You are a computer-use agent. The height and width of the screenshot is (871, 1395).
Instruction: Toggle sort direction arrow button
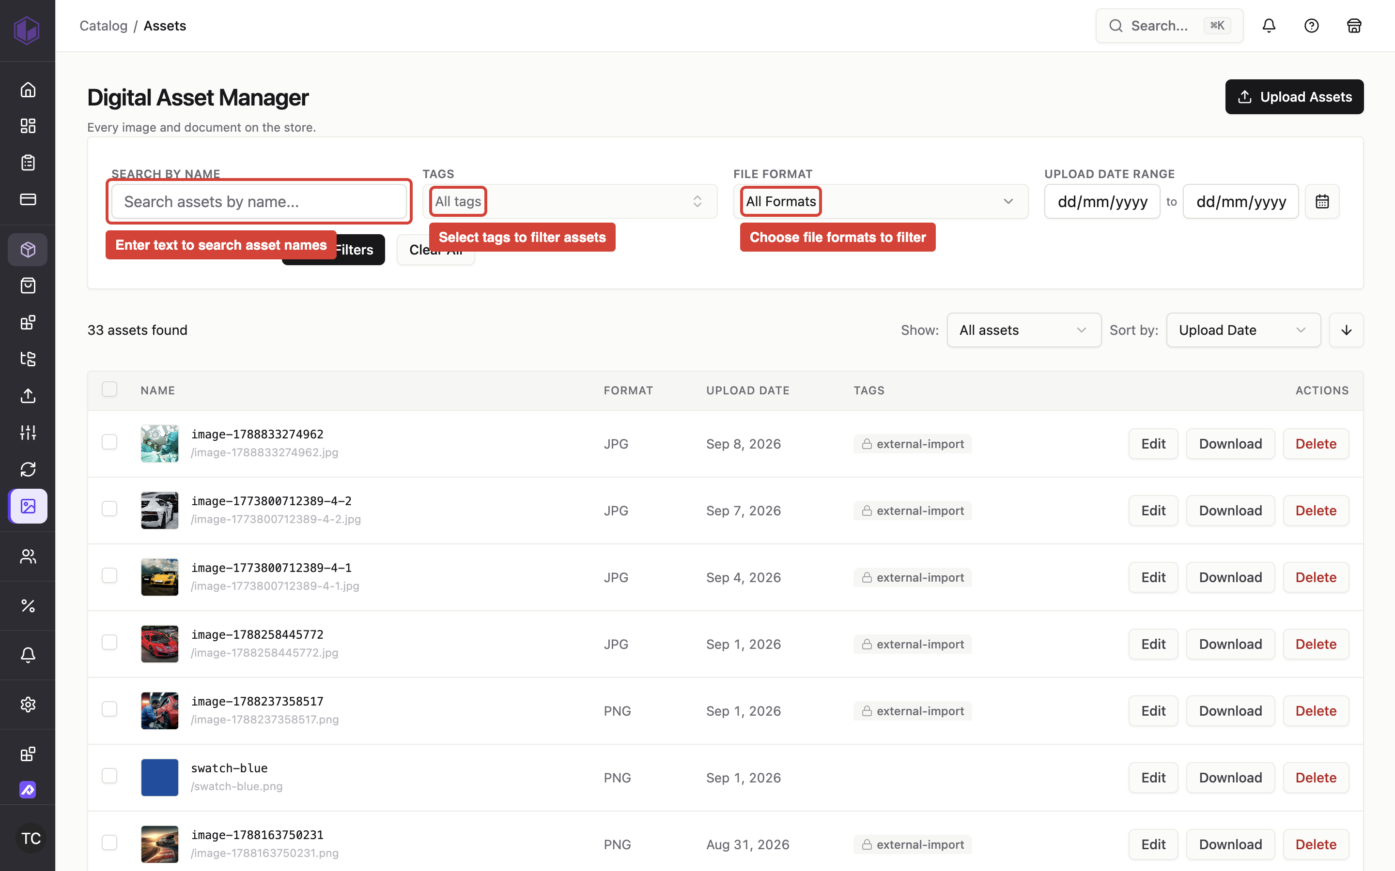pyautogui.click(x=1346, y=330)
